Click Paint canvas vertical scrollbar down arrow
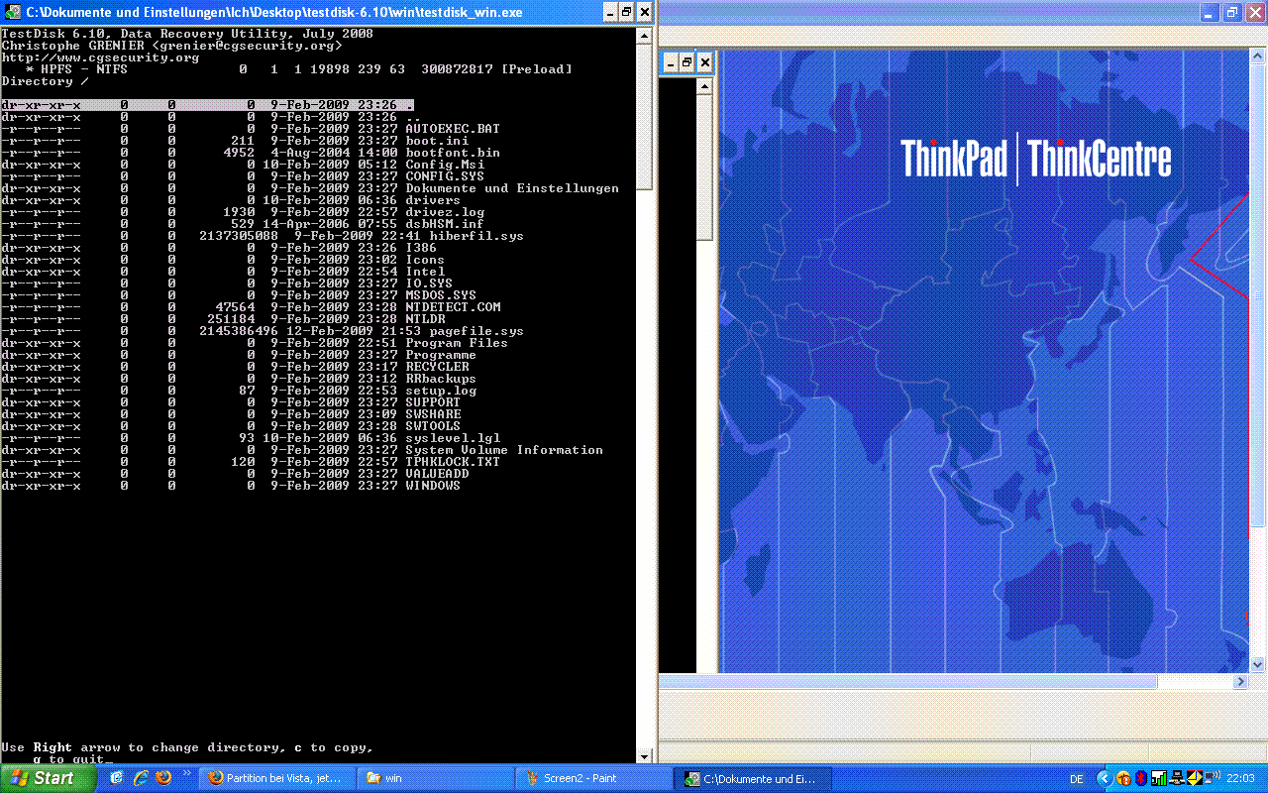The width and height of the screenshot is (1268, 793). pos(1258,664)
